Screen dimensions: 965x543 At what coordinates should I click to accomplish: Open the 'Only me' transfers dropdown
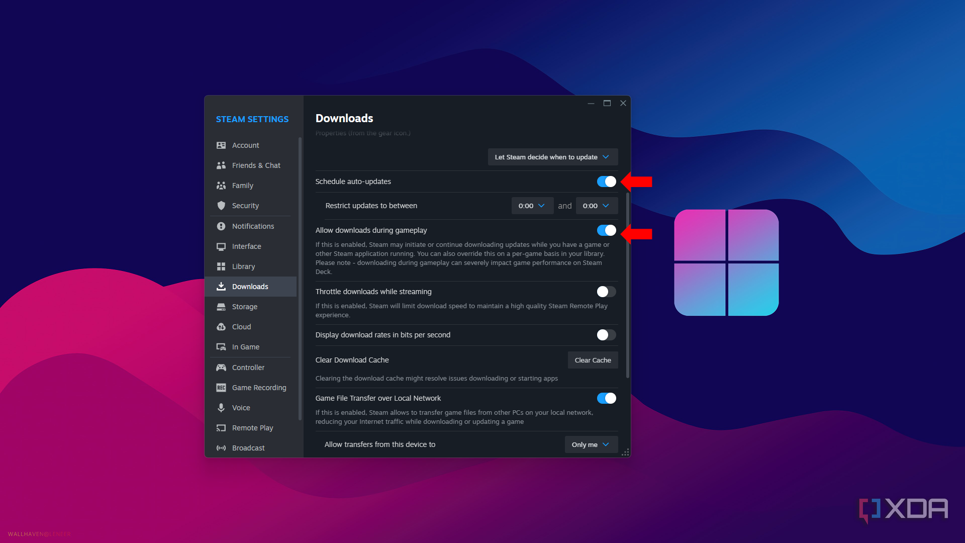pos(591,444)
